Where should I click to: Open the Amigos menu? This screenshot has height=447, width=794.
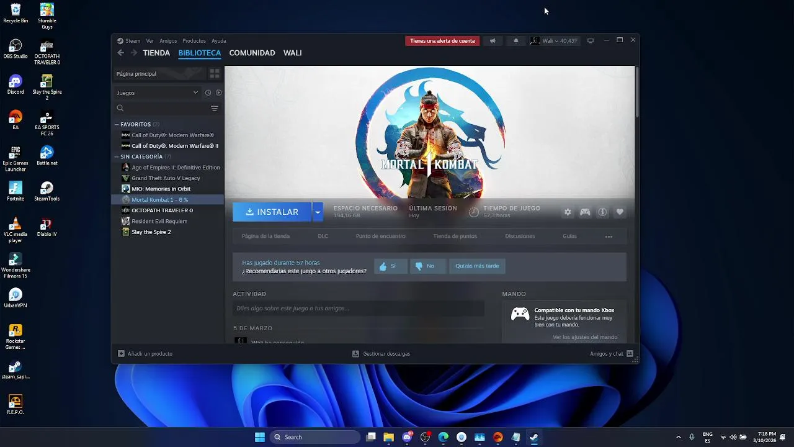tap(168, 41)
